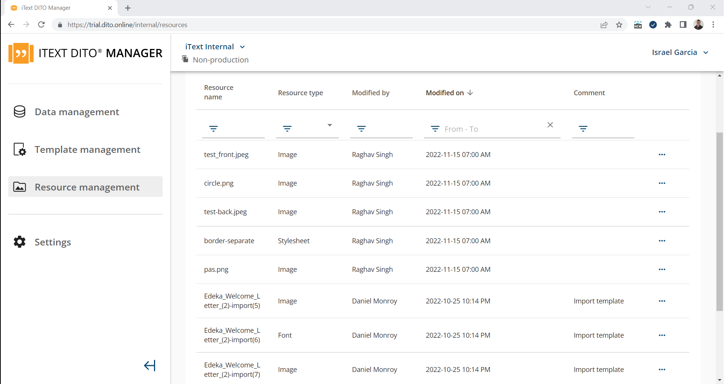Clear the Modified on date filter

click(x=550, y=125)
